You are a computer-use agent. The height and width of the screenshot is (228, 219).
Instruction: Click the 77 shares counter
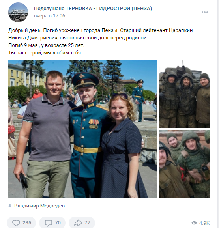tap(87, 223)
